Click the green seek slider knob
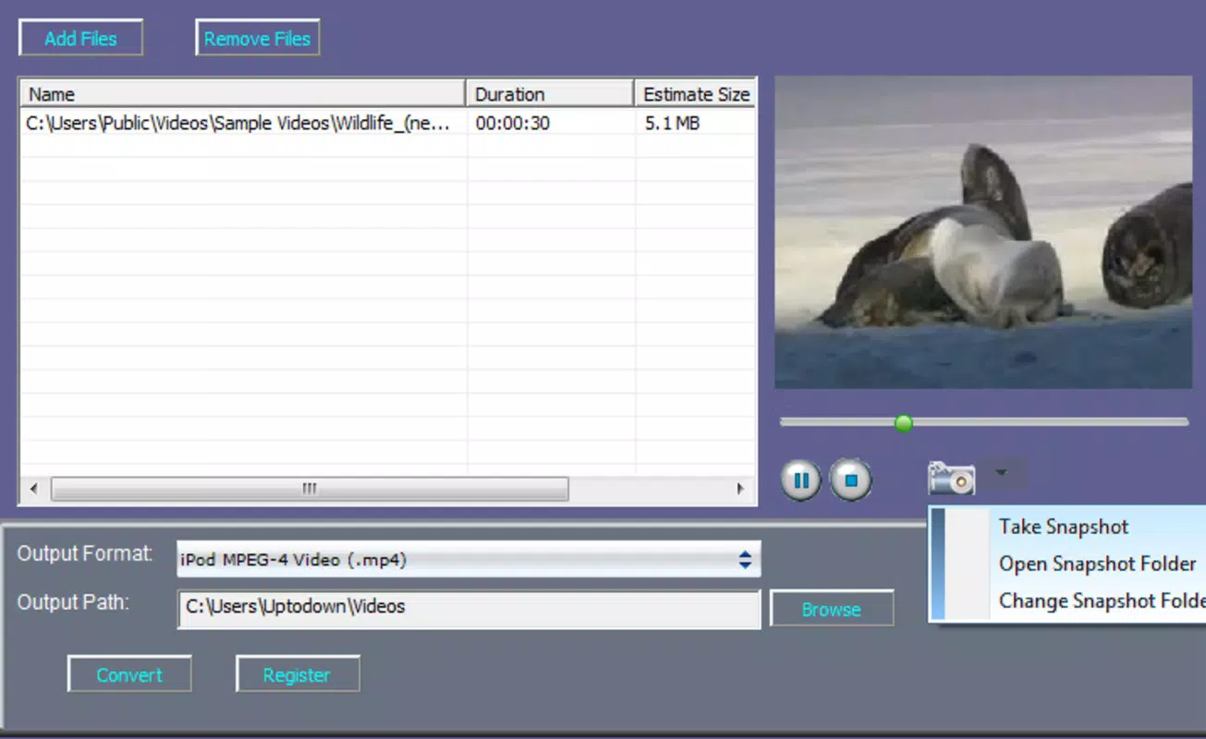This screenshot has width=1206, height=739. pyautogui.click(x=904, y=422)
